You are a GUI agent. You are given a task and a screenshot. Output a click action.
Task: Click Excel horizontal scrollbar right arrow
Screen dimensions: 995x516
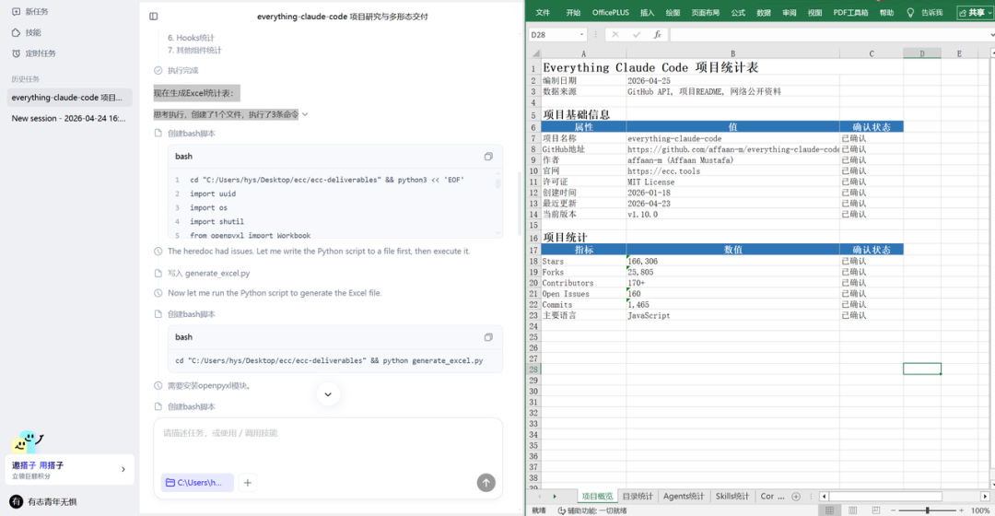pyautogui.click(x=985, y=497)
